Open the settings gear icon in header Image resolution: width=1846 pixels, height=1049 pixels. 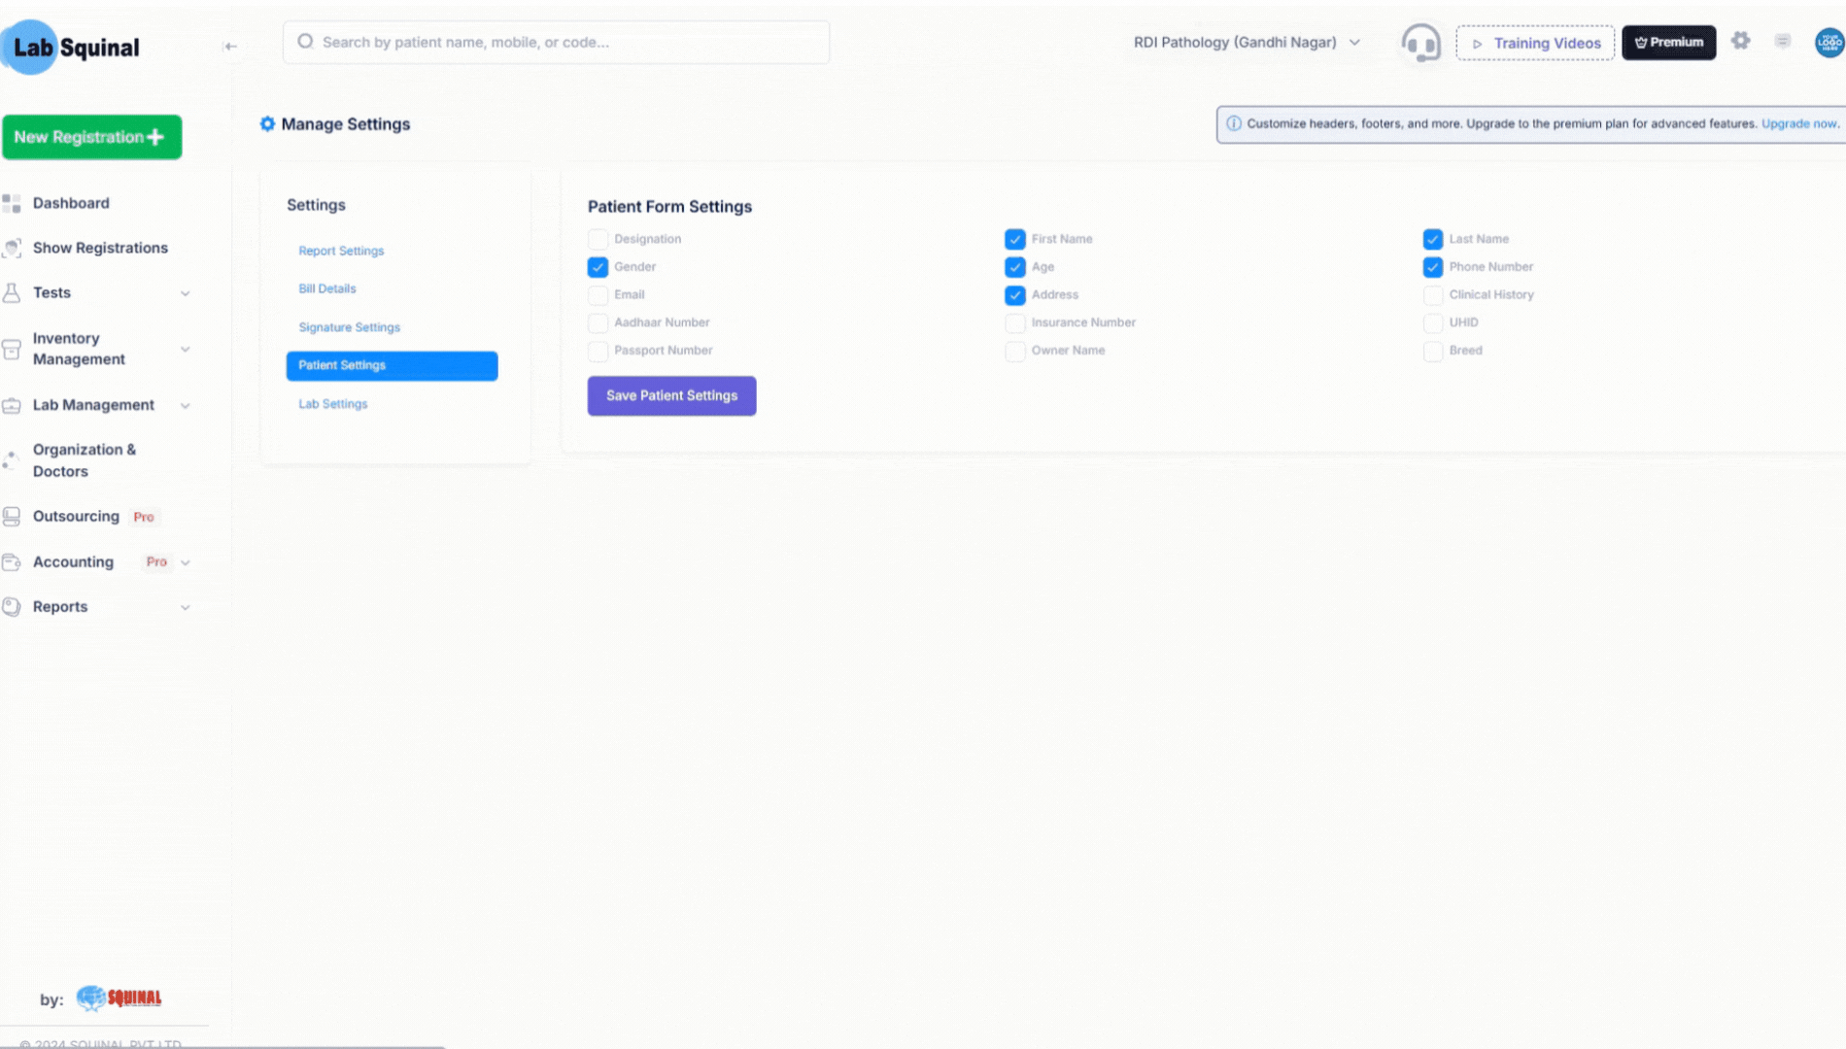coord(1740,41)
